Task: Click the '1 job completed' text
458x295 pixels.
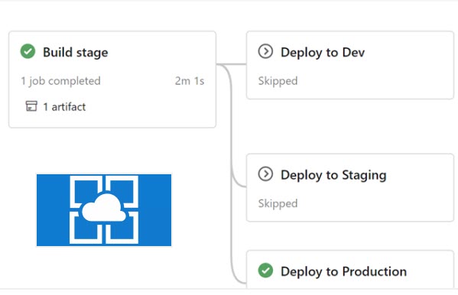Action: click(60, 81)
